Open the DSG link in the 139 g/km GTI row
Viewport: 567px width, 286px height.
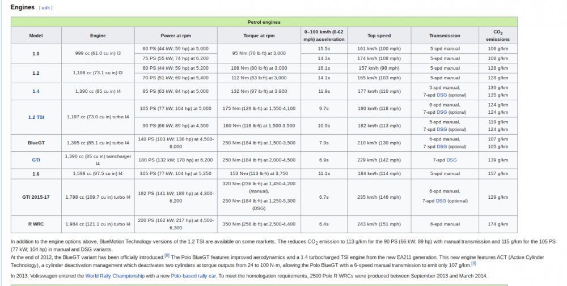[x=451, y=160]
